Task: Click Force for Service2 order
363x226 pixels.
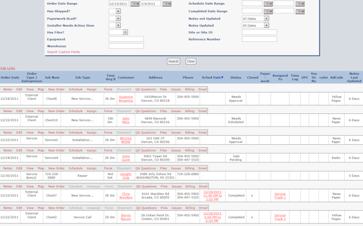Action: 108,133
